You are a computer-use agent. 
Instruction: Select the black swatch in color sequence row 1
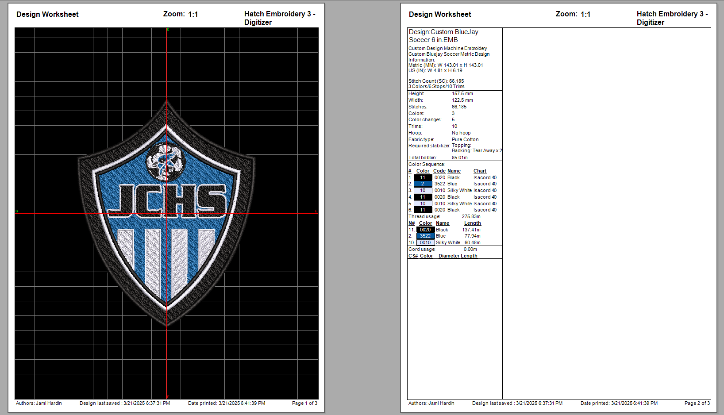click(x=423, y=177)
